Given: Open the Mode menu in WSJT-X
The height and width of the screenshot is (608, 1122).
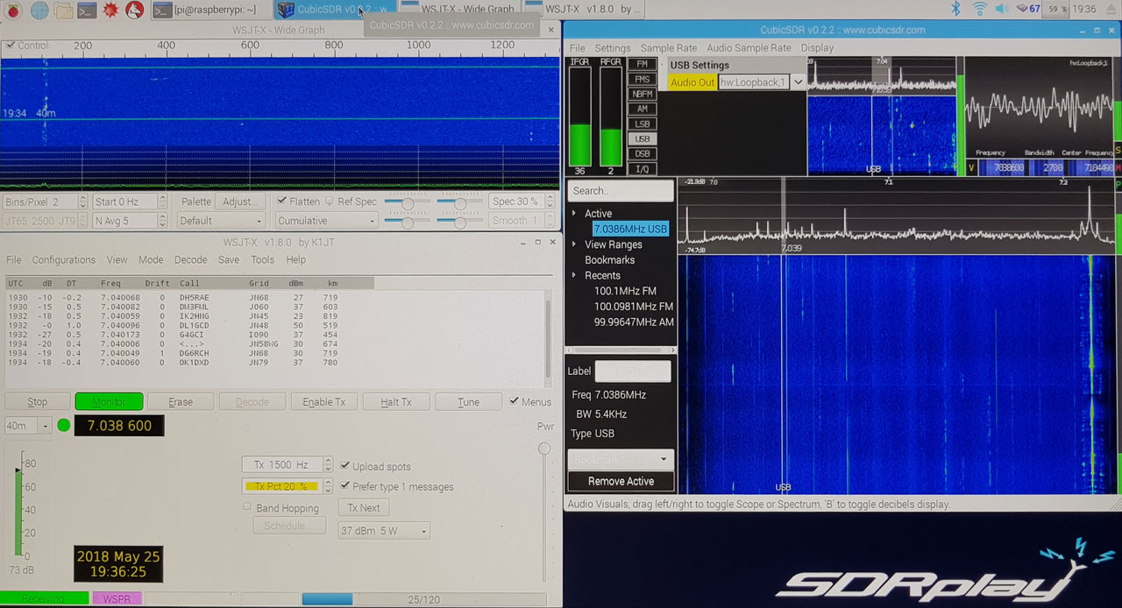Looking at the screenshot, I should coord(151,259).
